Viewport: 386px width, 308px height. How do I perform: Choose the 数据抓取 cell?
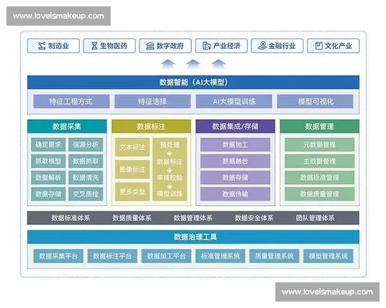(86, 161)
